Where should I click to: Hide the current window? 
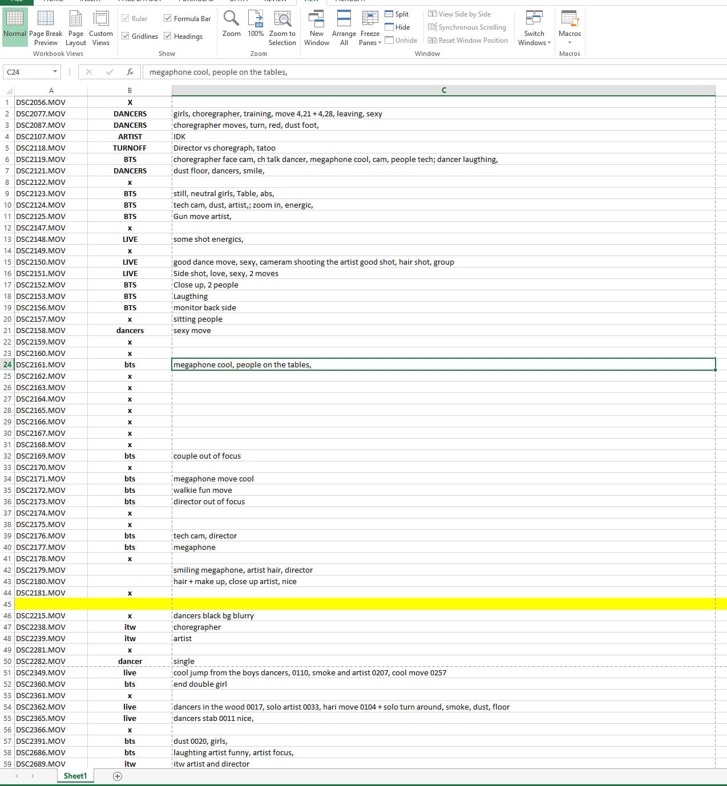pyautogui.click(x=397, y=27)
